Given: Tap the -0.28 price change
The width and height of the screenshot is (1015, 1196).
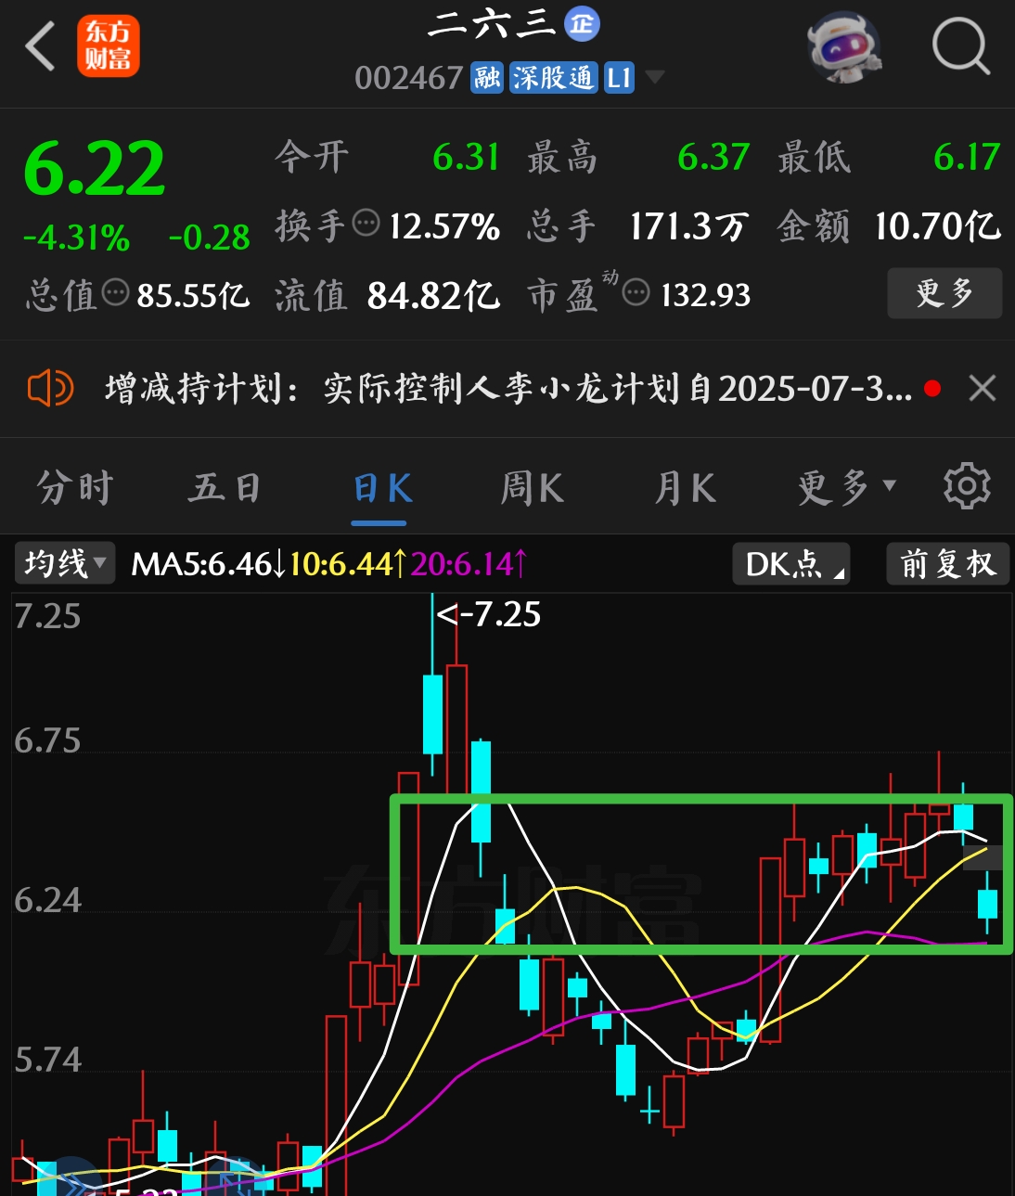Looking at the screenshot, I should coord(210,238).
